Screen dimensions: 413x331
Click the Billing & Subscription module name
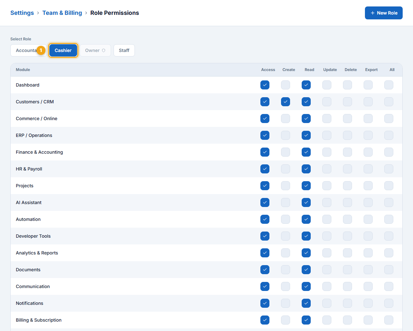click(x=39, y=320)
